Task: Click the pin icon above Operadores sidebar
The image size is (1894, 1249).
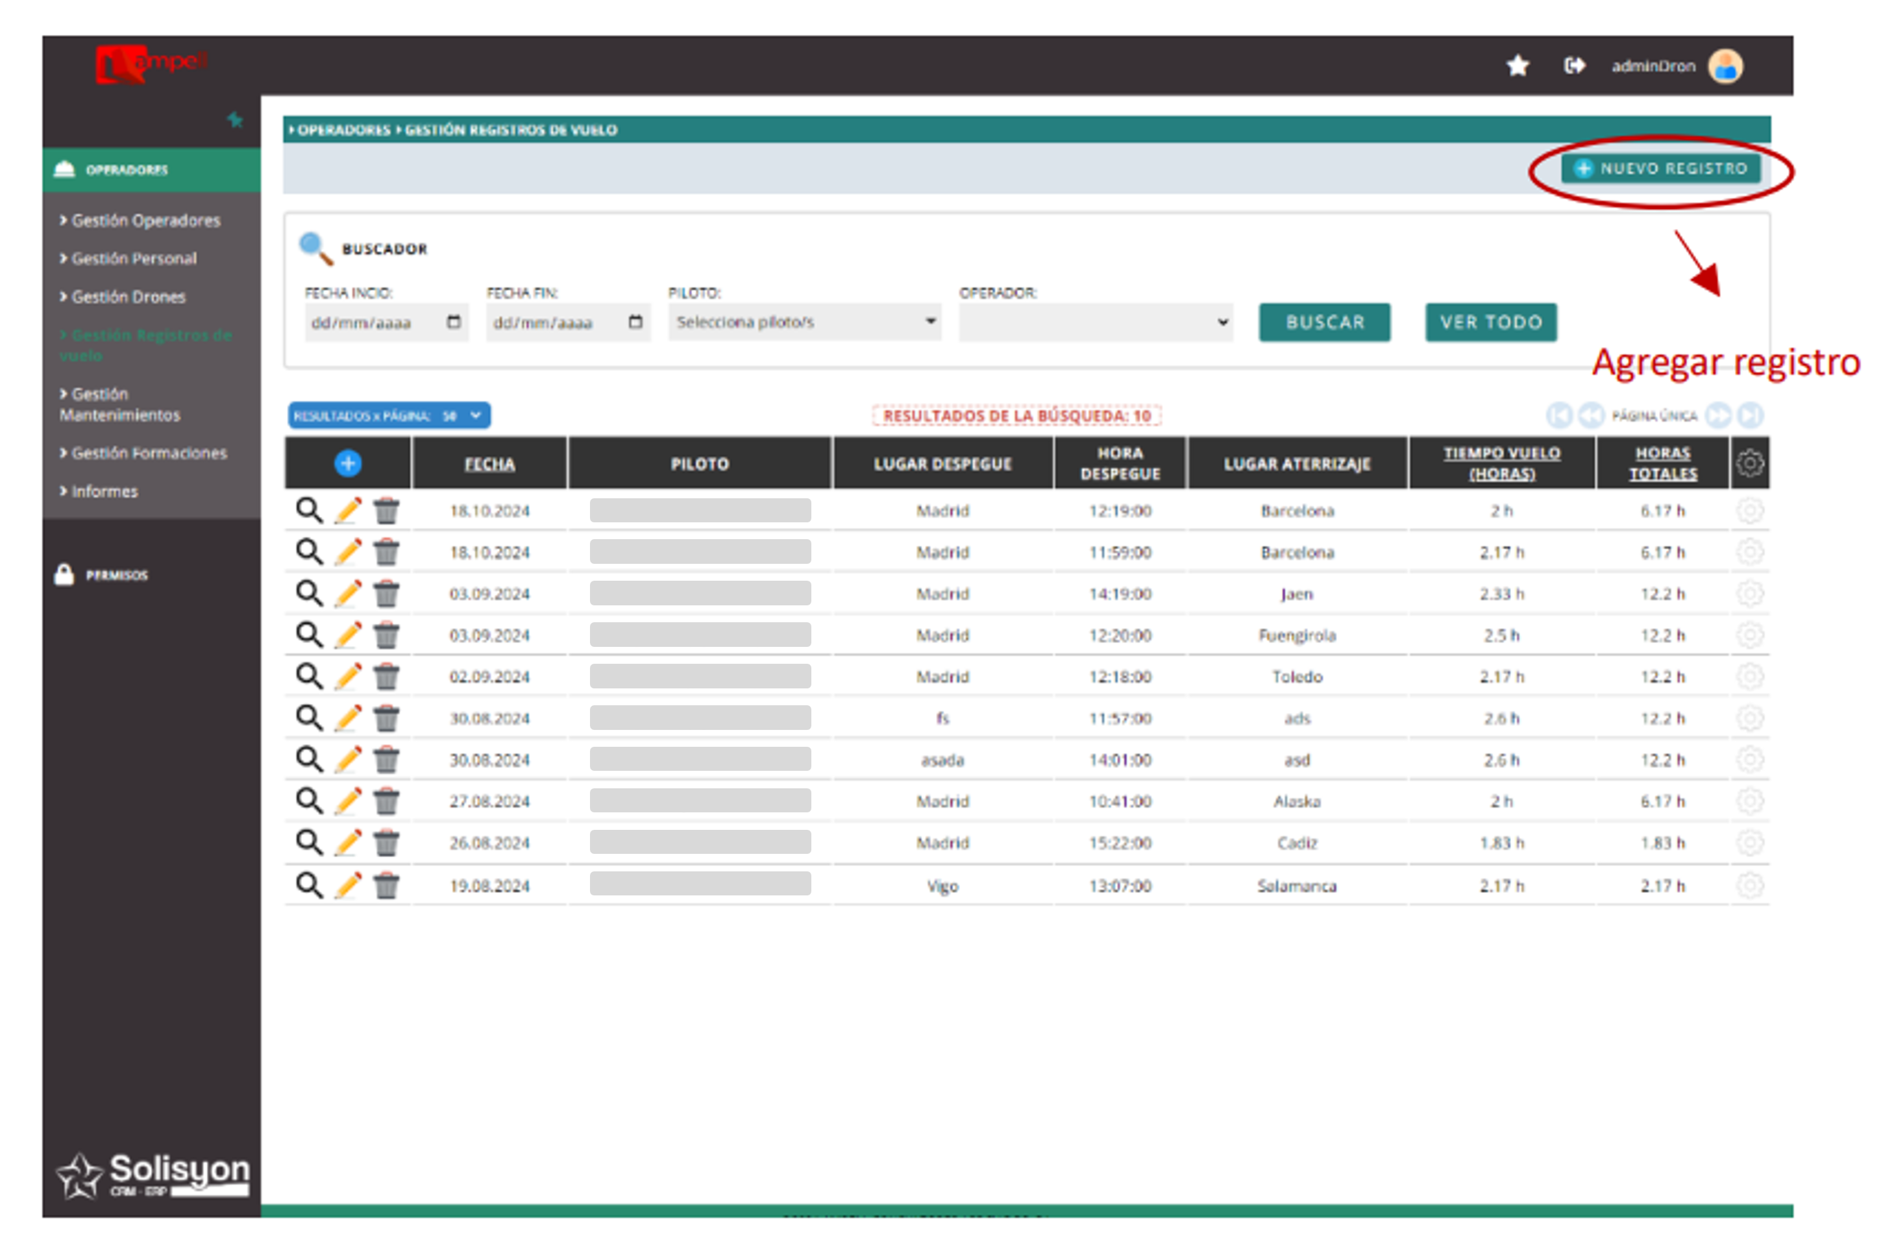Action: pos(234,120)
